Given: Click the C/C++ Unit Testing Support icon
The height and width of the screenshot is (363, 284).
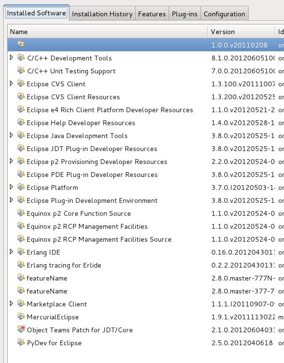Looking at the screenshot, I should coord(21,70).
